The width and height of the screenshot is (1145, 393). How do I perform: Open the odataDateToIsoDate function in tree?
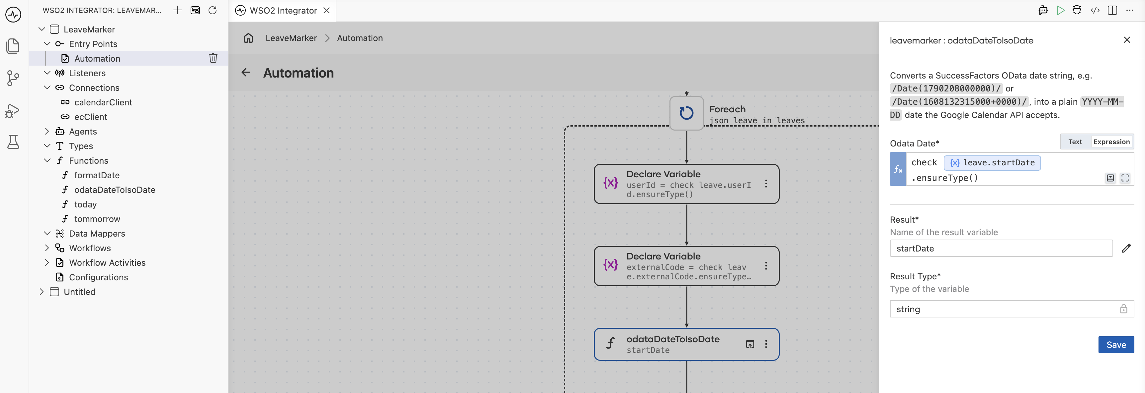[115, 190]
